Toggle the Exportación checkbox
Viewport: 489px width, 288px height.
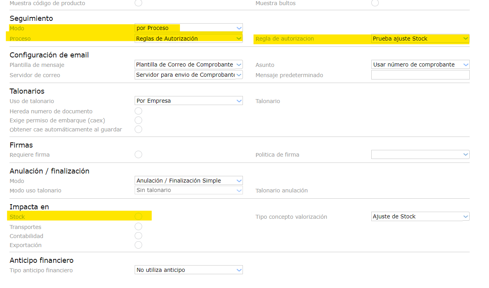coord(138,245)
